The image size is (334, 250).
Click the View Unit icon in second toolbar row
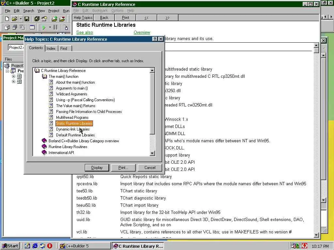coord(7,27)
